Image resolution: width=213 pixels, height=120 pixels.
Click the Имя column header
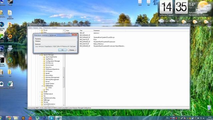click(x=73, y=31)
